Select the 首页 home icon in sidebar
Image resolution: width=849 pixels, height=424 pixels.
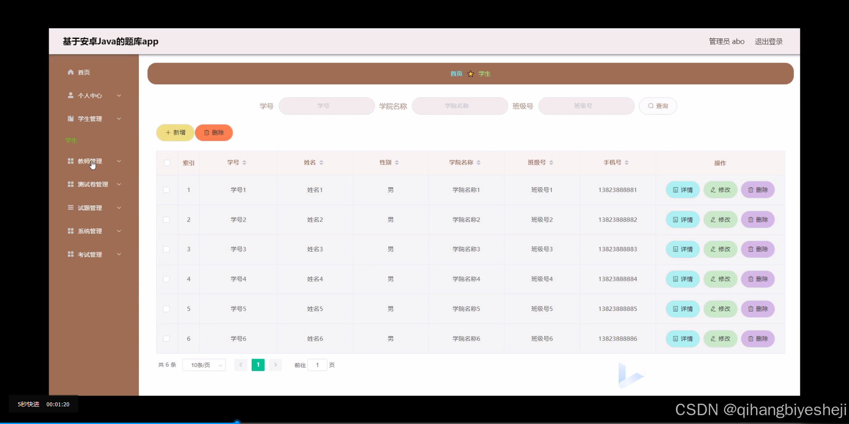[70, 72]
